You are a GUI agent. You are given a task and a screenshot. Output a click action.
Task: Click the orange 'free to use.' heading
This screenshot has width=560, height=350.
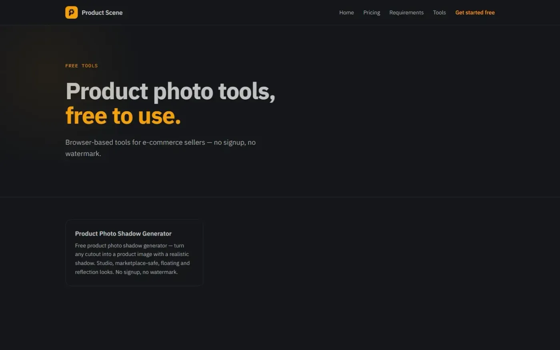[x=123, y=116]
